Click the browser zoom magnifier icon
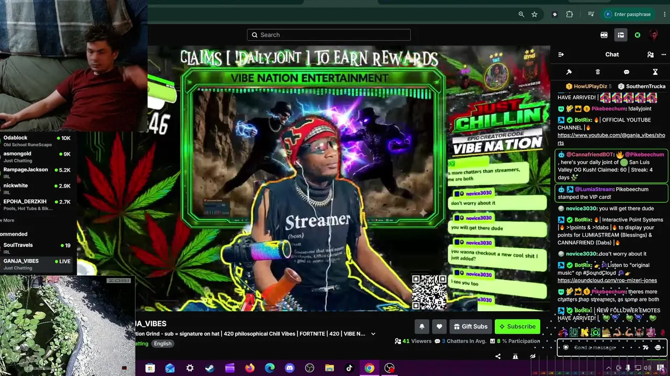This screenshot has height=376, width=670. click(521, 15)
